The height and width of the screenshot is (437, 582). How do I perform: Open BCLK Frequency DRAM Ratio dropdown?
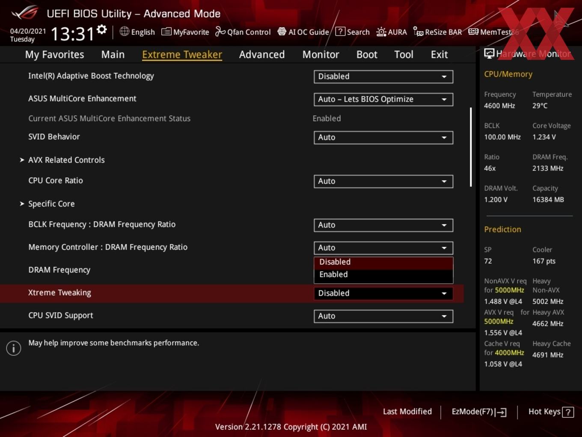coord(383,225)
